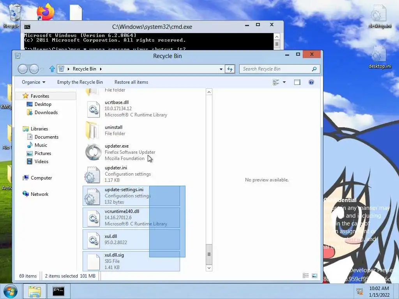The width and height of the screenshot is (399, 299).
Task: Click the cmd.exe window title icon
Action: (x=27, y=27)
